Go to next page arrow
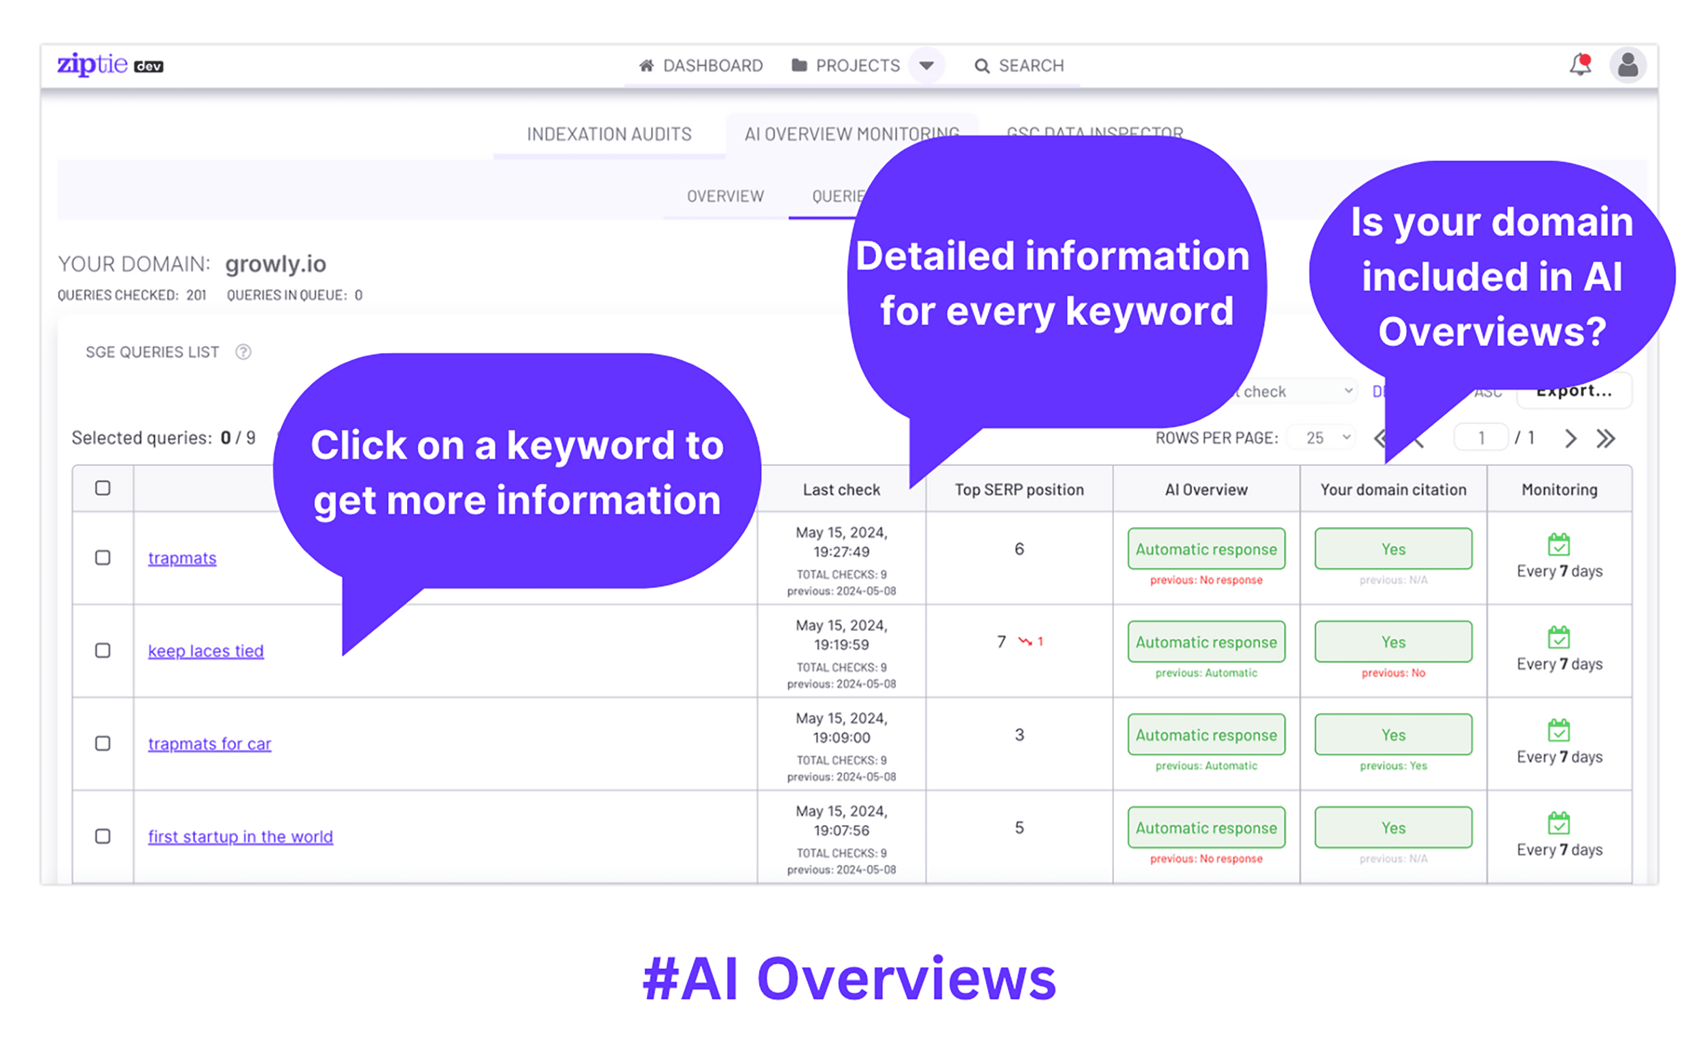Image resolution: width=1699 pixels, height=1039 pixels. (x=1570, y=438)
